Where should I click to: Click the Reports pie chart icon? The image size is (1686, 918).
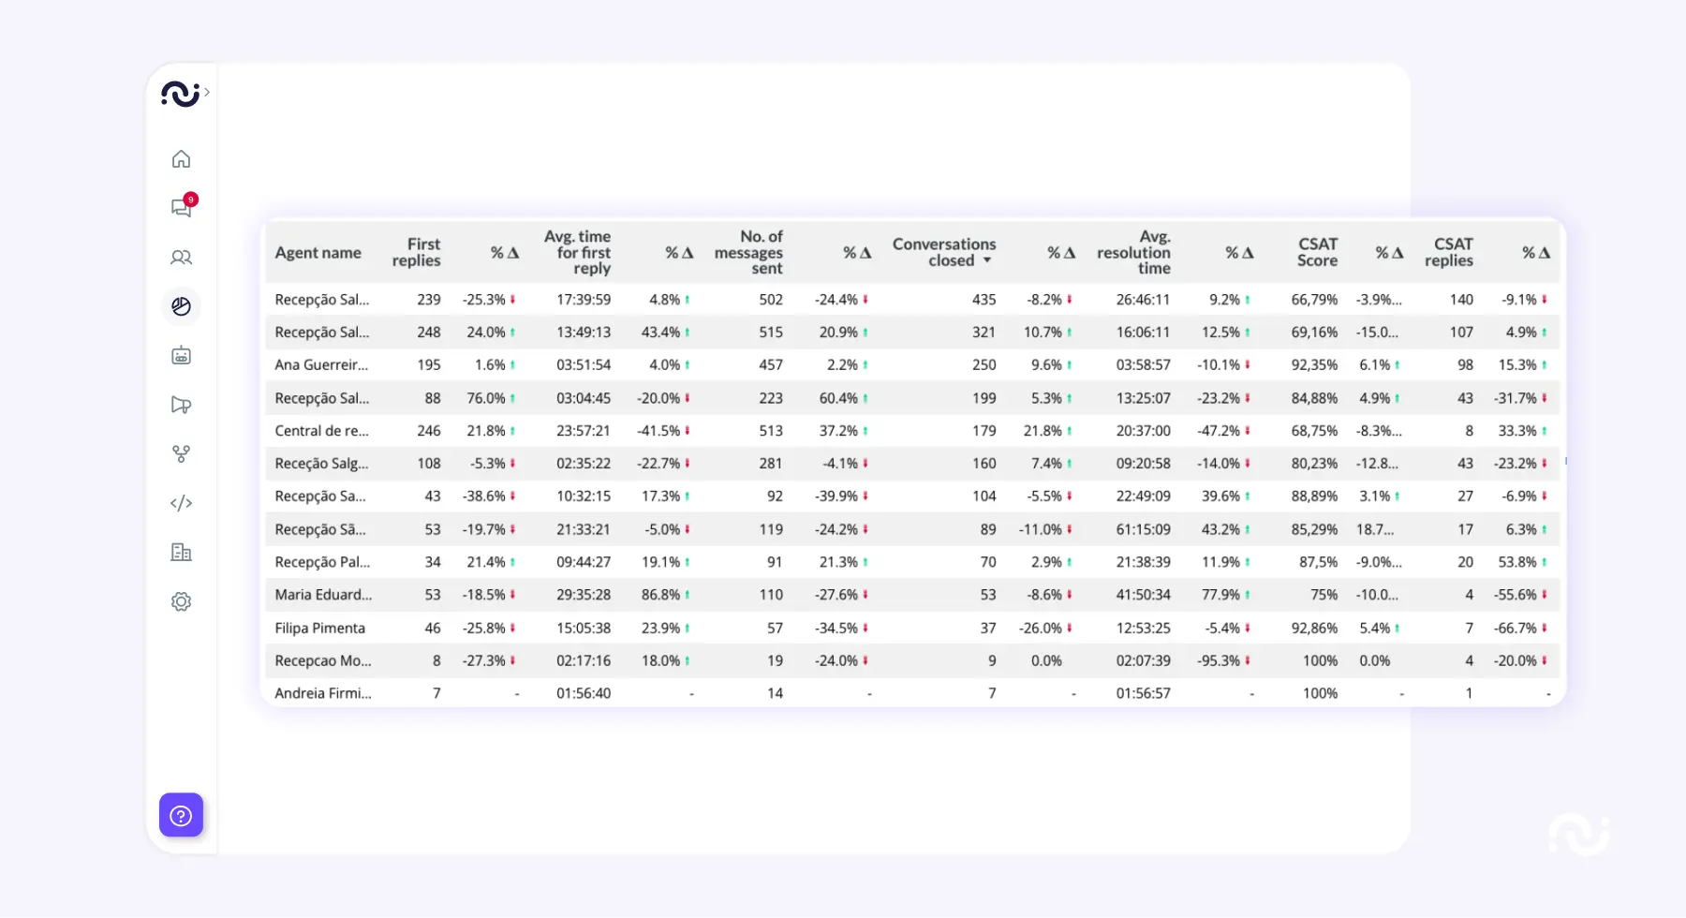181,306
